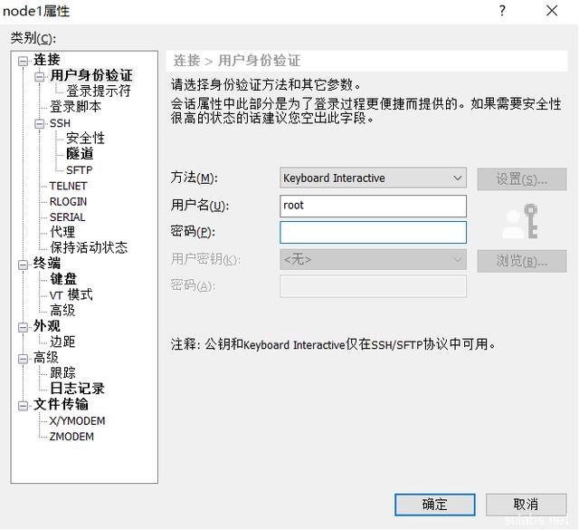The height and width of the screenshot is (530, 579).
Task: Collapse the 终端 tree node
Action: tap(23, 265)
